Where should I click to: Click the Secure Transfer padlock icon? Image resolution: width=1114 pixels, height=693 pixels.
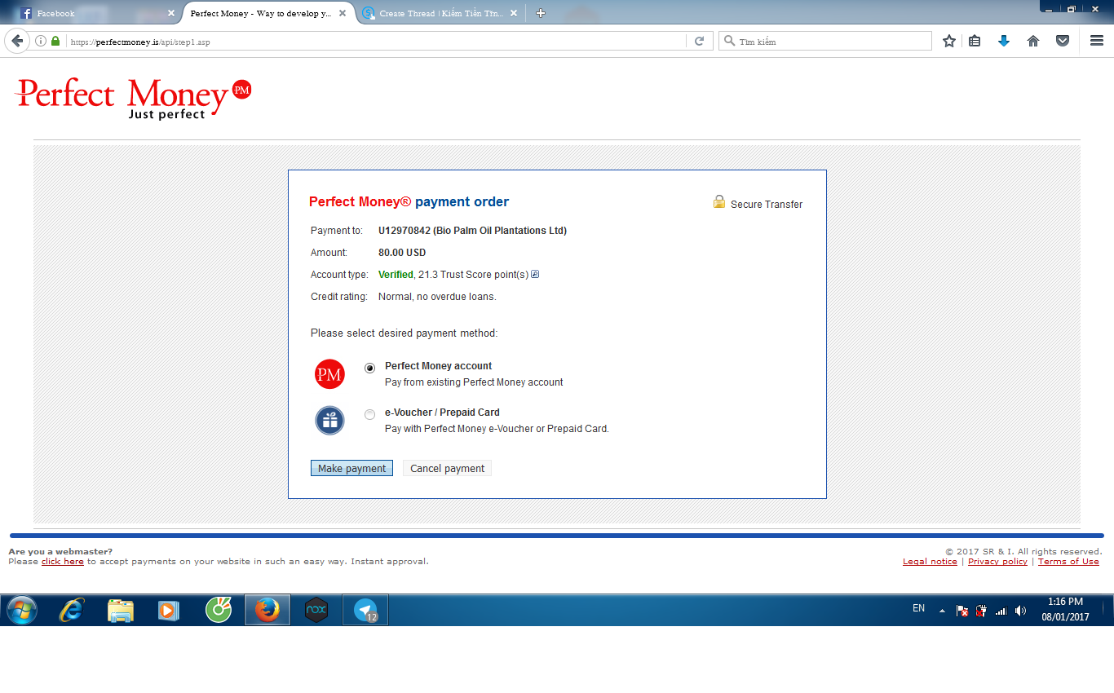[x=719, y=202]
